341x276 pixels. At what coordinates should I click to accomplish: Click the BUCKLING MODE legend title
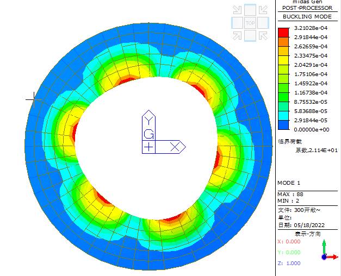(x=308, y=17)
